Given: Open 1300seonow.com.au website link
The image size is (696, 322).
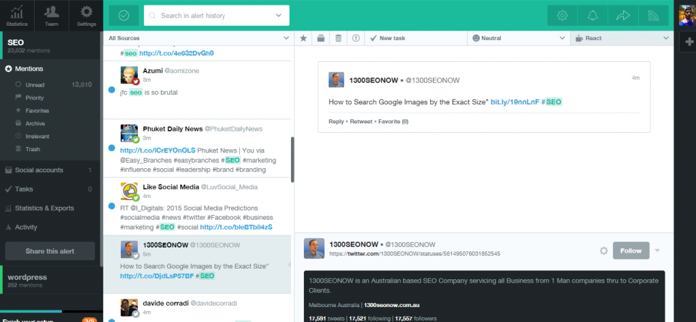Looking at the screenshot, I should (x=391, y=305).
